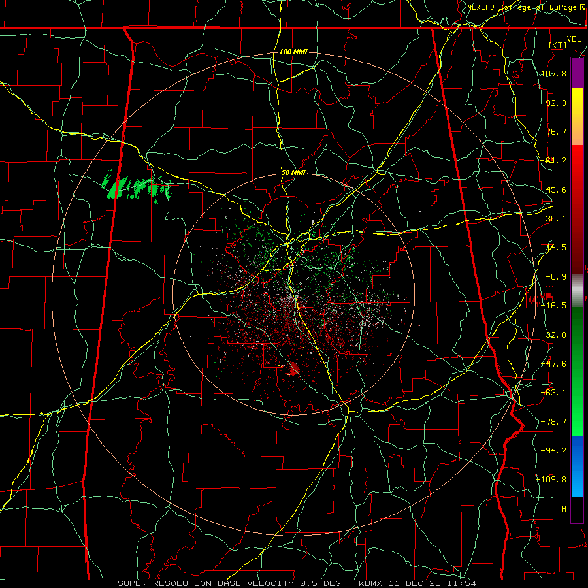588x588 pixels.
Task: Click the "50 NMI" range ring label
Action: point(293,173)
